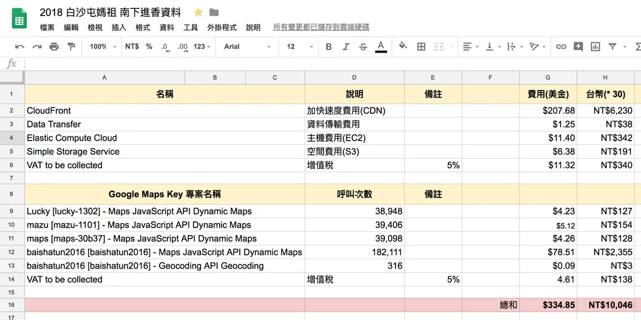Open more number formats 123 dropdown

coord(202,46)
